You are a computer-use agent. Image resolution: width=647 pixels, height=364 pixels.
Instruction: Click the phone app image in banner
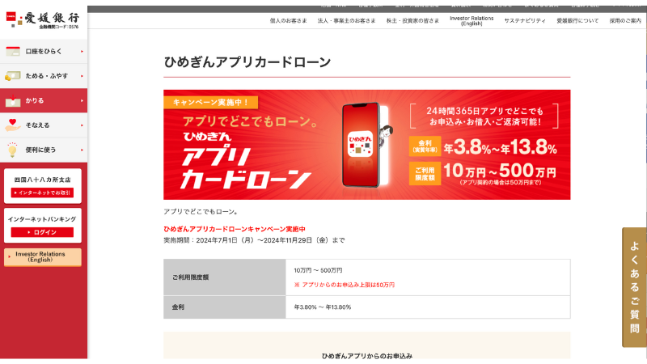[x=361, y=145]
